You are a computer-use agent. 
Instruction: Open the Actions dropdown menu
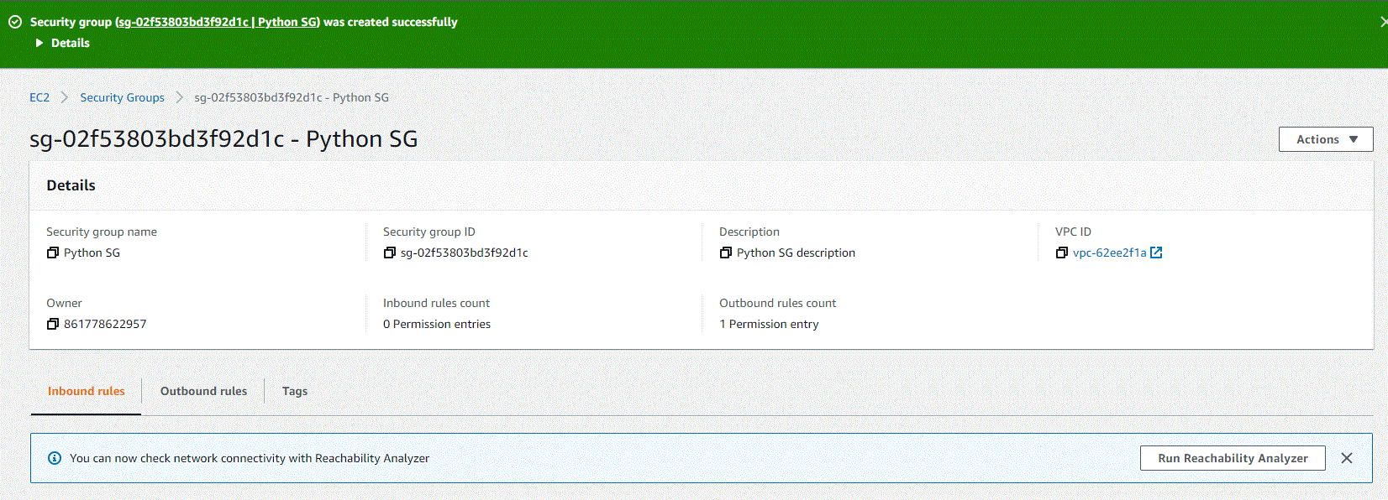[1325, 139]
